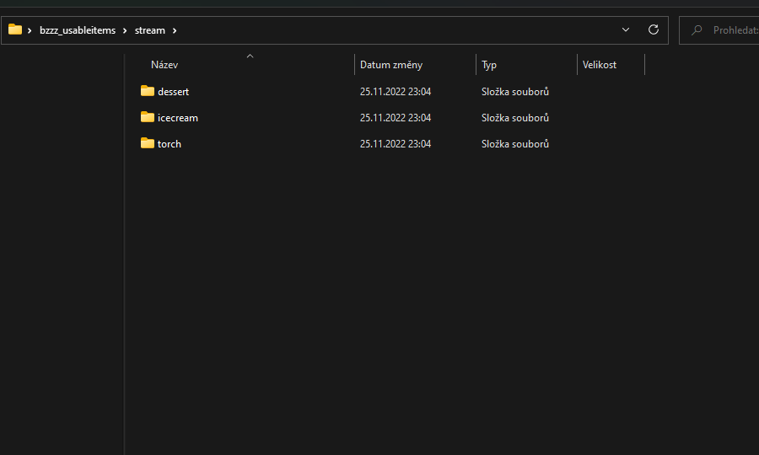The image size is (759, 455).
Task: Expand the chevron between bzzz_usableitems and stream
Action: tap(125, 30)
